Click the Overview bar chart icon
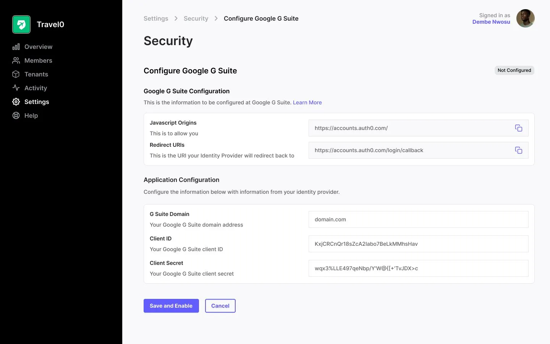This screenshot has height=344, width=550. (x=16, y=47)
